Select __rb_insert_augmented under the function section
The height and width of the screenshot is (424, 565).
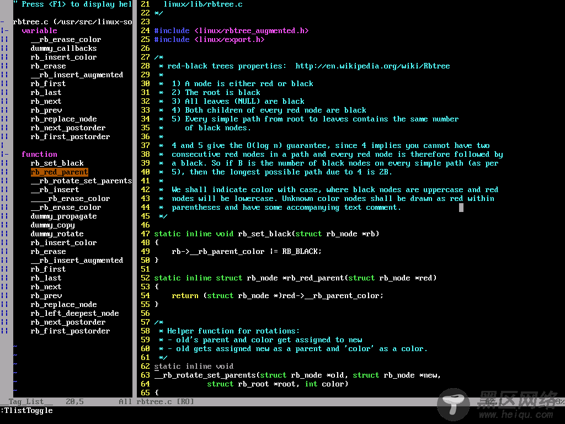pyautogui.click(x=77, y=261)
